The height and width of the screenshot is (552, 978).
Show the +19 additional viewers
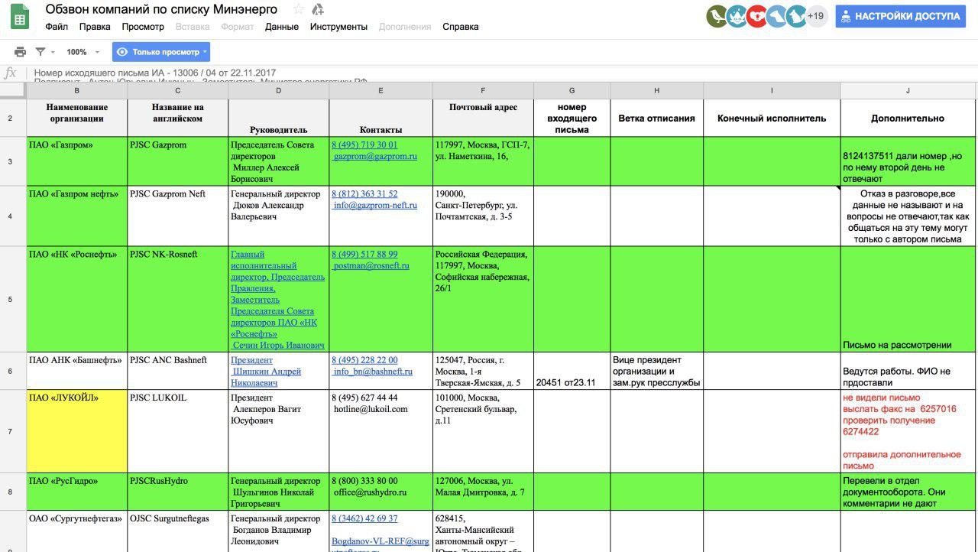(x=815, y=16)
